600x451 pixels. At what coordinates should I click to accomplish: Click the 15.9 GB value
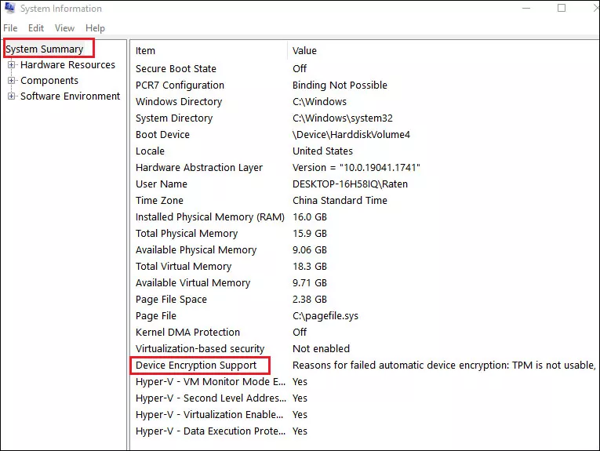[x=310, y=233]
